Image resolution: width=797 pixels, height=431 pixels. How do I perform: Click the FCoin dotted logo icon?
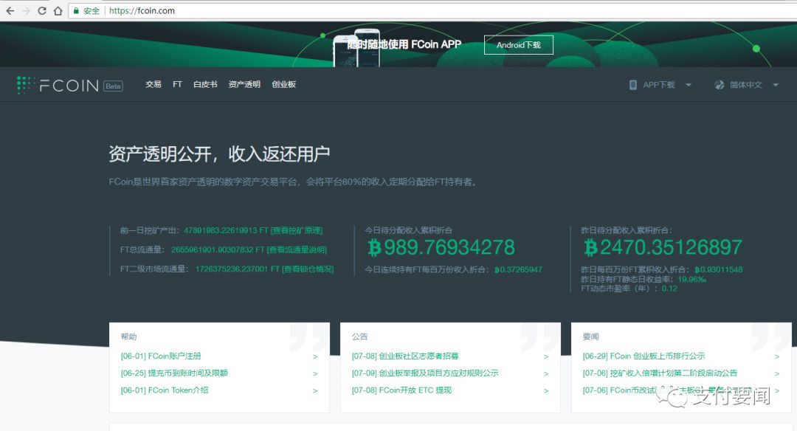(x=25, y=85)
